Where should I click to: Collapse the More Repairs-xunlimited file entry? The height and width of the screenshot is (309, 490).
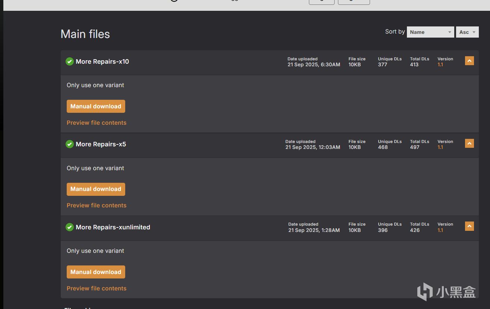[x=469, y=226]
